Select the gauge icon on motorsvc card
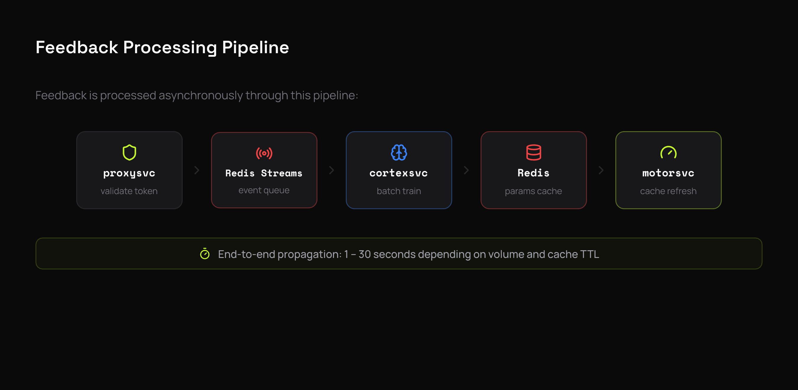The height and width of the screenshot is (390, 798). click(668, 152)
